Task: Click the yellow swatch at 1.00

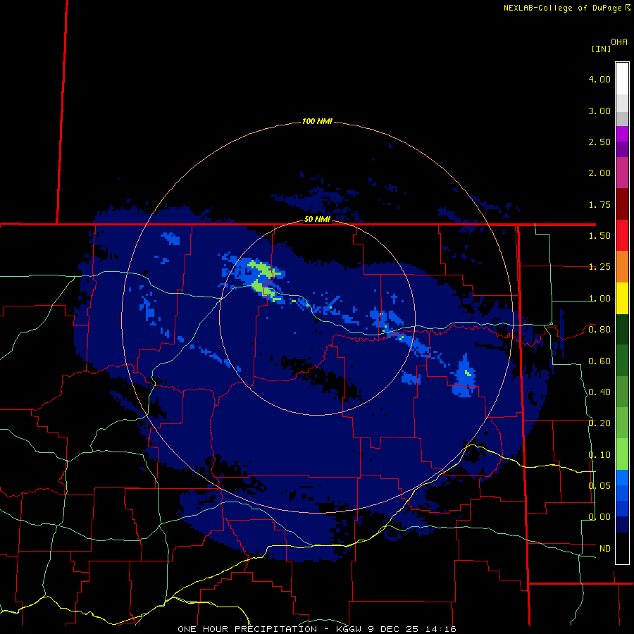Action: pyautogui.click(x=622, y=298)
